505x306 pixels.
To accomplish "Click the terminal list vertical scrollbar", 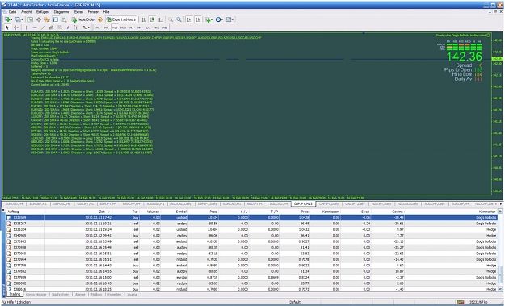I will click(500, 251).
